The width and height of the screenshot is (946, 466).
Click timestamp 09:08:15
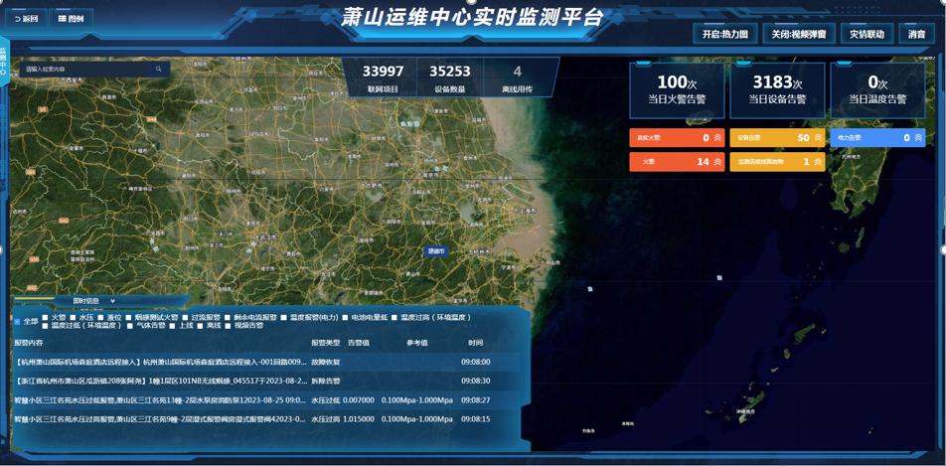point(475,419)
